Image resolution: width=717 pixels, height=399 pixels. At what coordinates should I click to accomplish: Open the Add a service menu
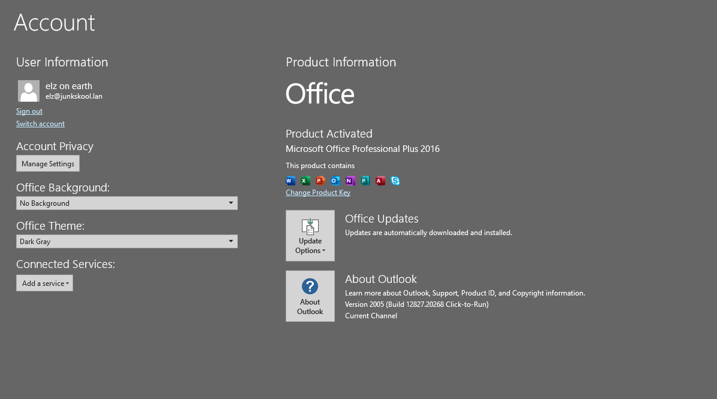(44, 283)
